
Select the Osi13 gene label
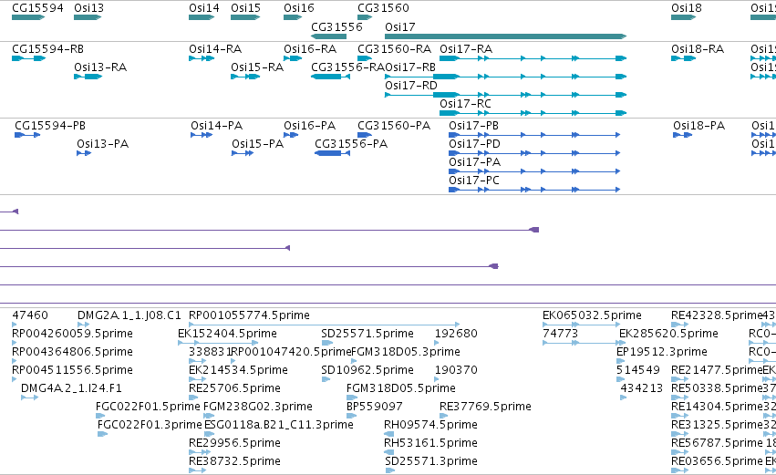88,8
